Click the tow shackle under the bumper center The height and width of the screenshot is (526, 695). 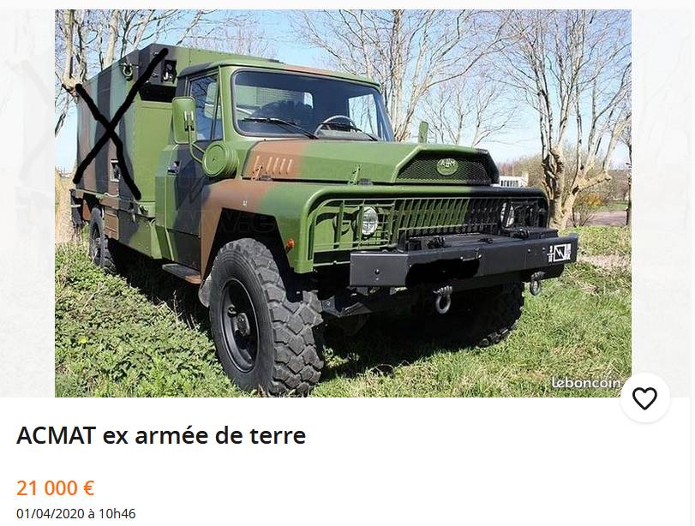442,299
